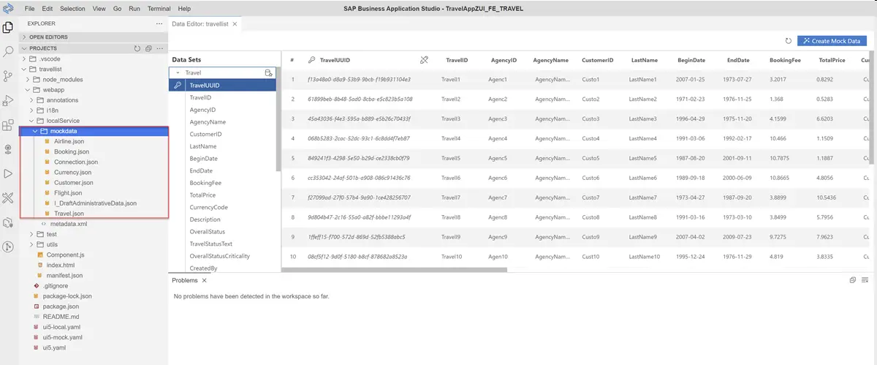Collapse the Travel data set dropdown

tap(178, 73)
